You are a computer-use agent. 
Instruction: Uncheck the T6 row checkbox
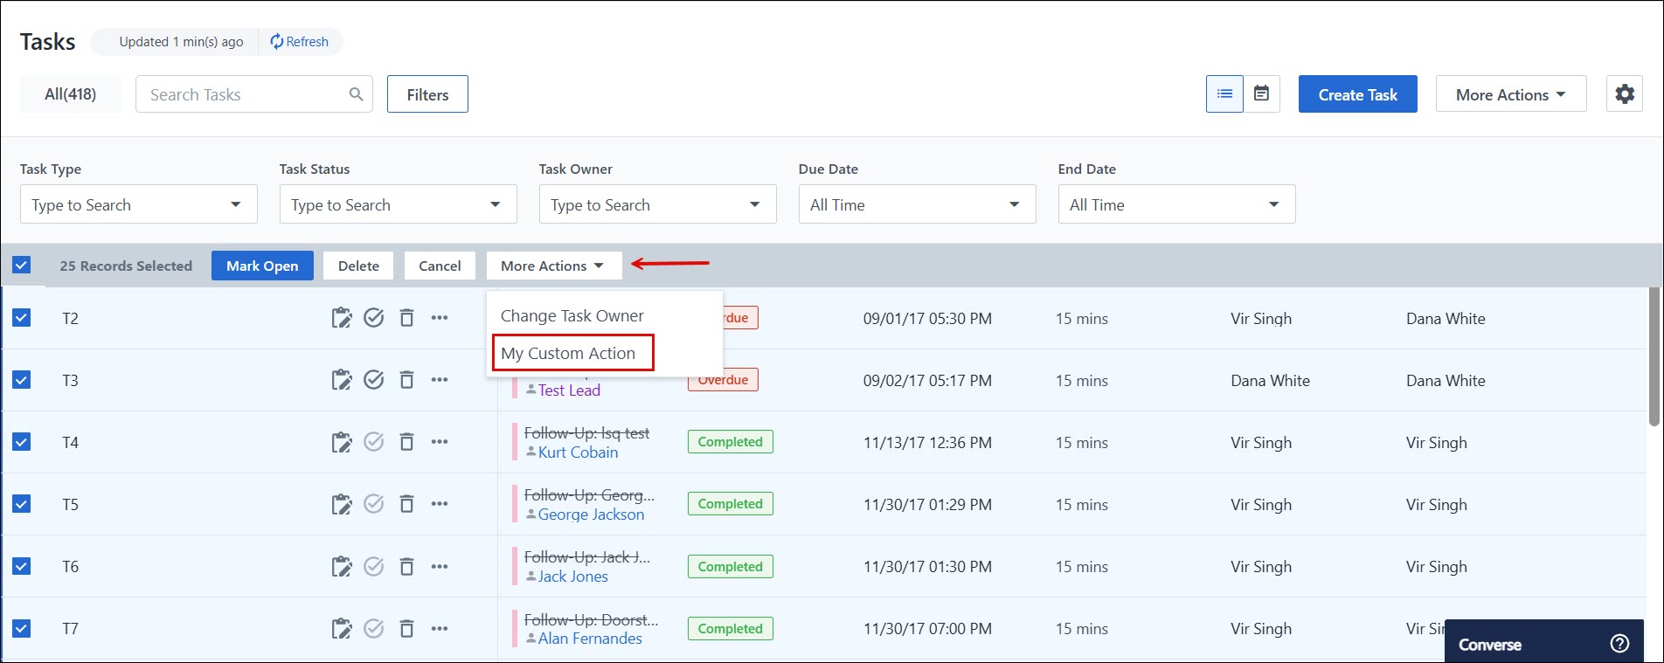pos(22,565)
